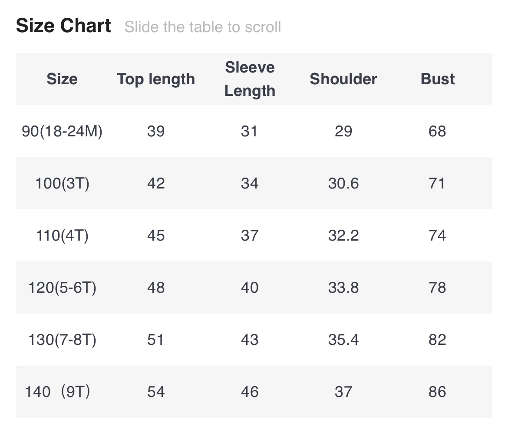Click the 110(4T) size row label

point(62,235)
